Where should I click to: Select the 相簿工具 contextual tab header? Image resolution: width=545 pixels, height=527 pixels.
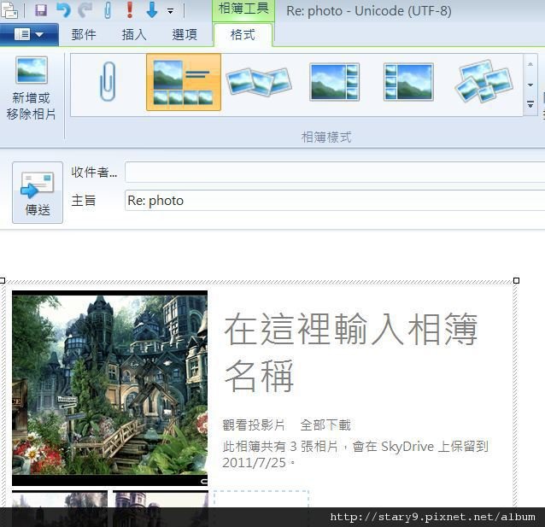[243, 9]
